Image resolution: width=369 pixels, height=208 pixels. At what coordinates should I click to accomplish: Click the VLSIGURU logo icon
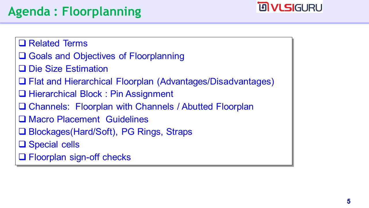pos(263,7)
